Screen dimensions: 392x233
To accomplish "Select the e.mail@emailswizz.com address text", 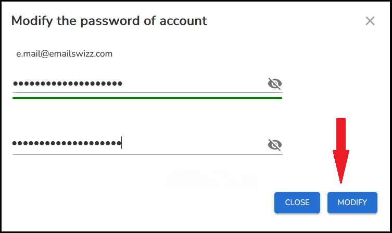I will tap(64, 54).
